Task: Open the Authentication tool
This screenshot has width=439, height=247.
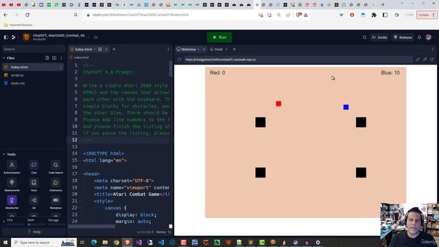Action: pos(12,167)
